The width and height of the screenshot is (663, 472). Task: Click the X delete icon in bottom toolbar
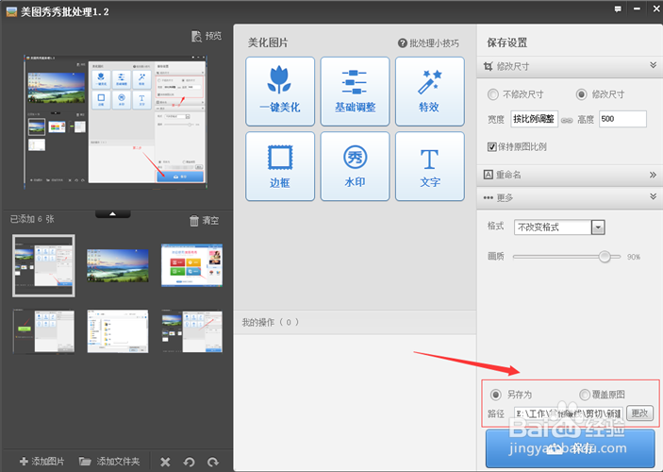click(x=165, y=462)
